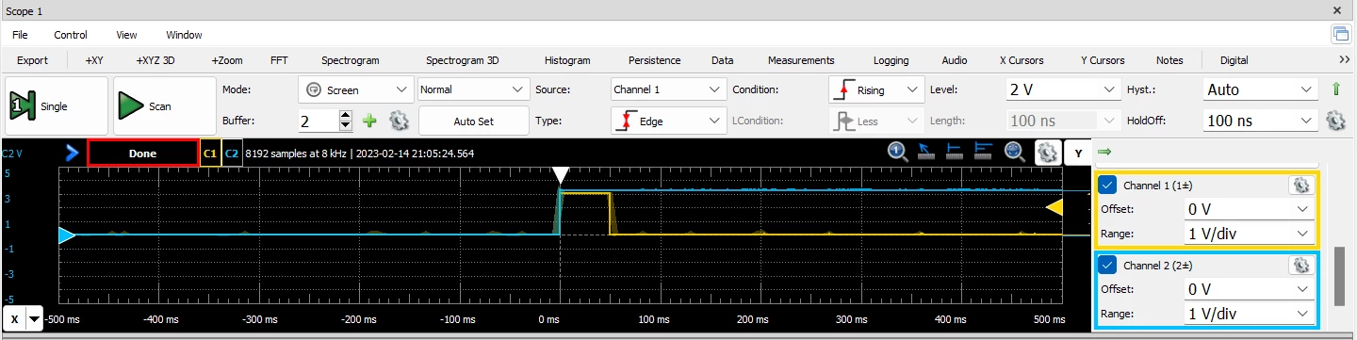1357x340 pixels.
Task: Open dropdown arrow next to X button
Action: point(35,318)
